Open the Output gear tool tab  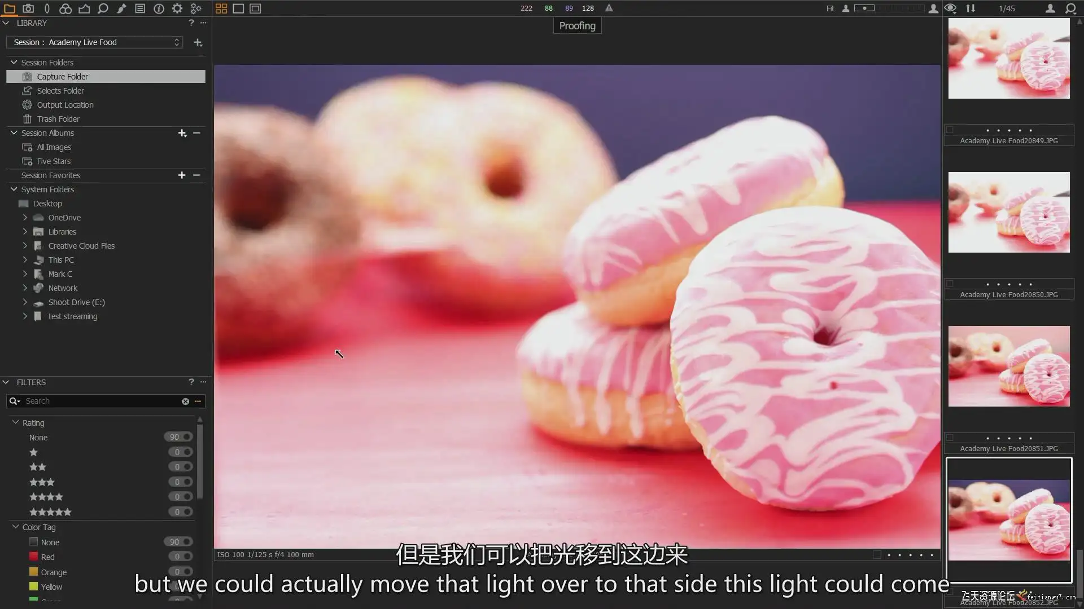pos(177,8)
